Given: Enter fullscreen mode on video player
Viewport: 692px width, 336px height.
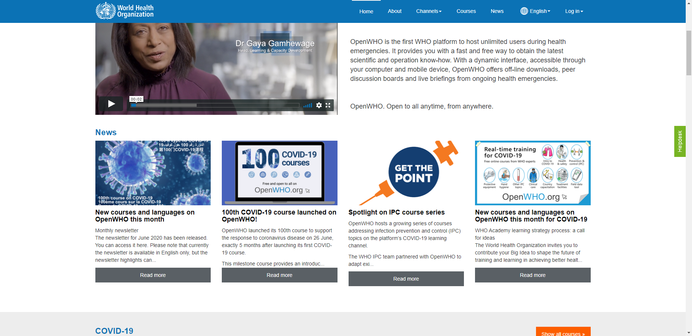Looking at the screenshot, I should click(x=328, y=105).
